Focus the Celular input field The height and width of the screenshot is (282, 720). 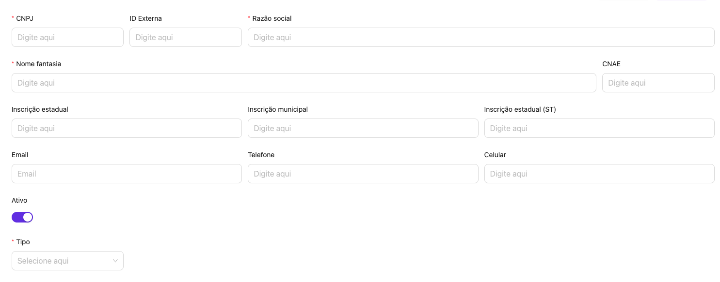point(599,174)
